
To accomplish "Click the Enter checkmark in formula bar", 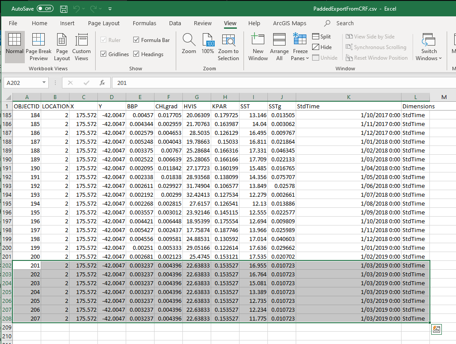I will point(86,83).
